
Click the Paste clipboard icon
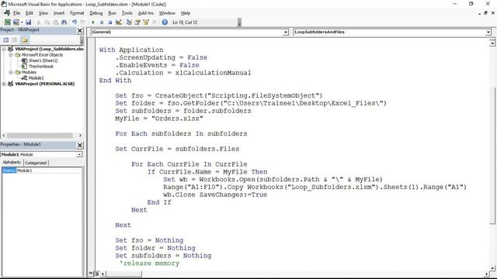click(55, 22)
